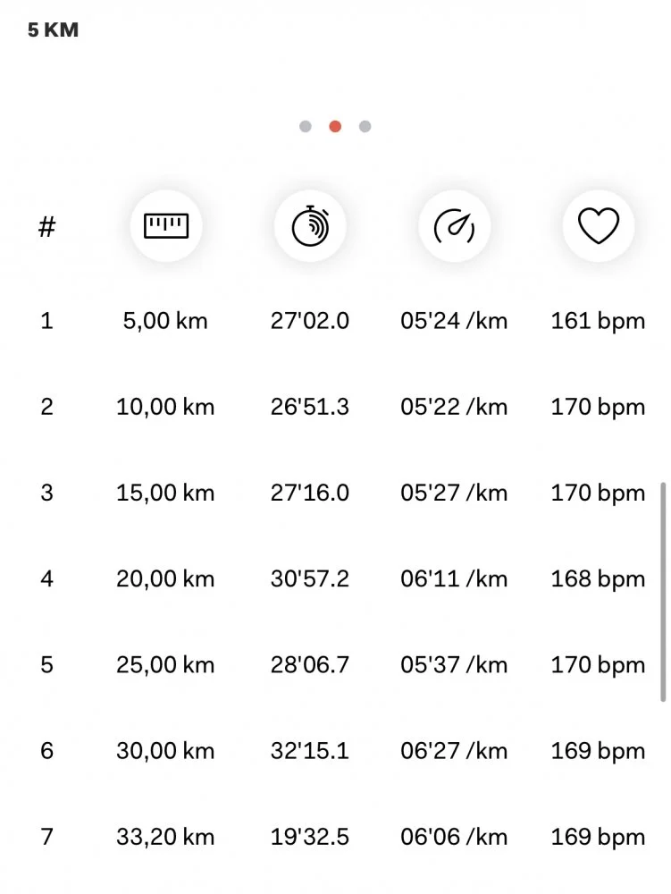Click the 05'22 /km pace value
This screenshot has width=671, height=894.
454,408
